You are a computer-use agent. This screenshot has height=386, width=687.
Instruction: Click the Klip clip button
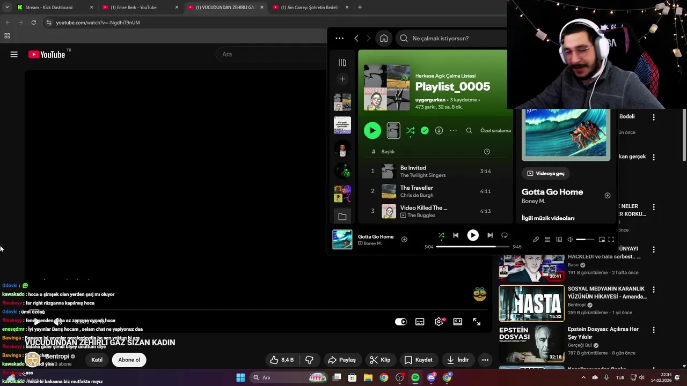tap(380, 360)
